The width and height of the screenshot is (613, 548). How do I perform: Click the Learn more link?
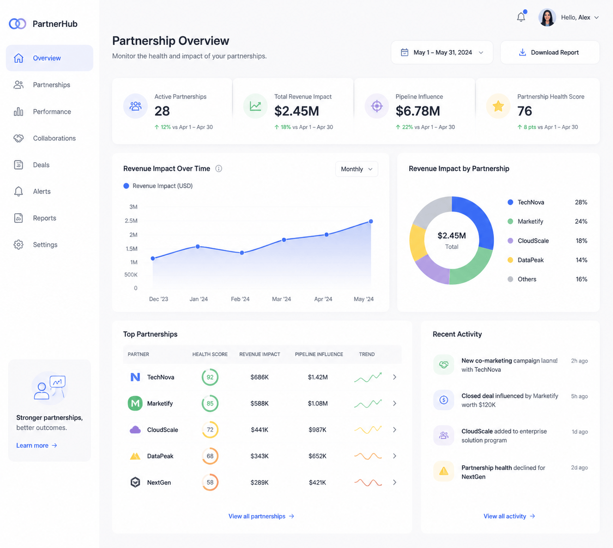click(x=37, y=445)
